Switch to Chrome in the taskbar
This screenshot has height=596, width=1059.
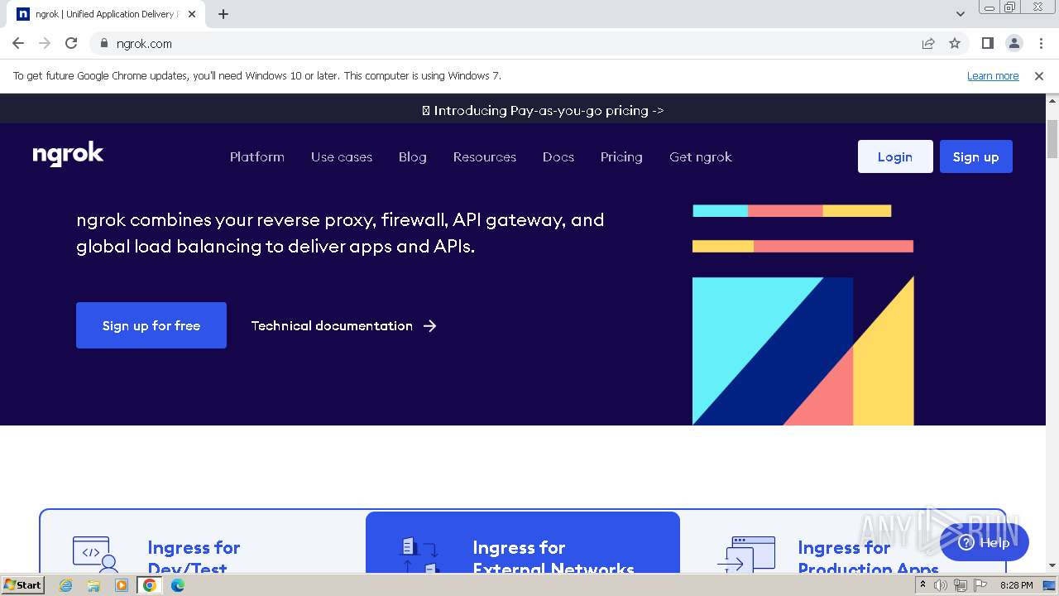pos(150,585)
